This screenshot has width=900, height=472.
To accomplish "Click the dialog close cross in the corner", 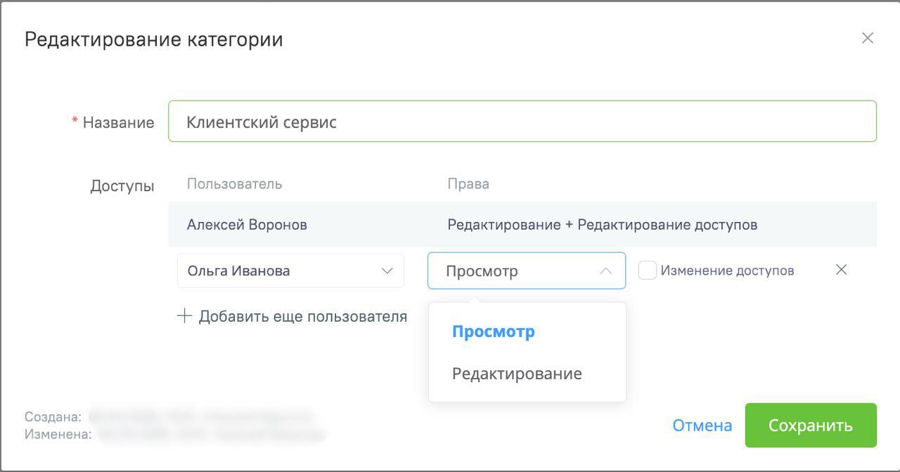I will tap(868, 39).
